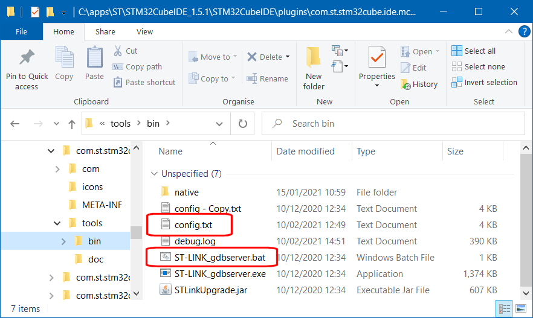The width and height of the screenshot is (533, 318).
Task: Click the Cut scissors button
Action: pos(124,51)
